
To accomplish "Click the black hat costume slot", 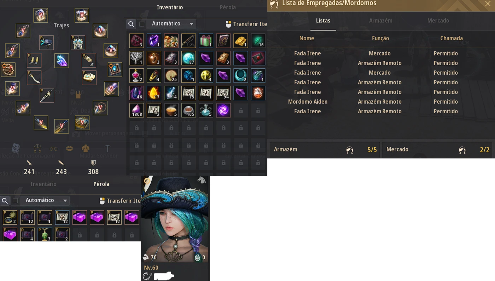I will [x=46, y=42].
